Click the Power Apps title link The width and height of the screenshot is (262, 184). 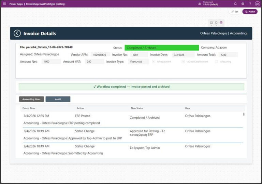[16, 4]
